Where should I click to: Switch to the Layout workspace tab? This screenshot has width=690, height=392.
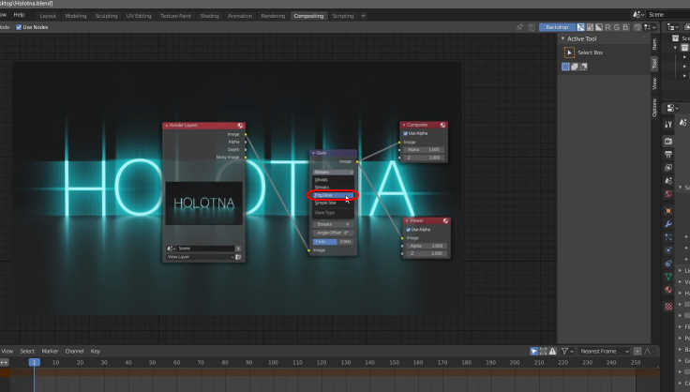[x=48, y=16]
